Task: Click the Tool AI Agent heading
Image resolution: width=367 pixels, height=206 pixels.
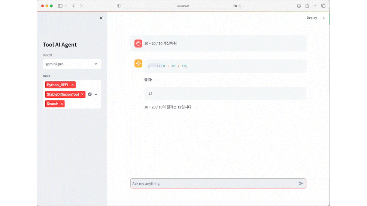Action: [60, 44]
